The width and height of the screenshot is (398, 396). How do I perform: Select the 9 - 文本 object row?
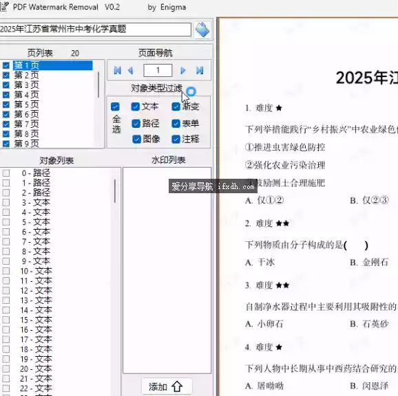click(36, 261)
